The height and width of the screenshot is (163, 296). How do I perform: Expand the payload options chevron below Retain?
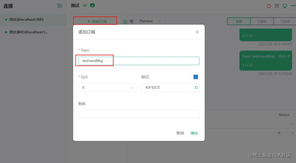(x=292, y=124)
